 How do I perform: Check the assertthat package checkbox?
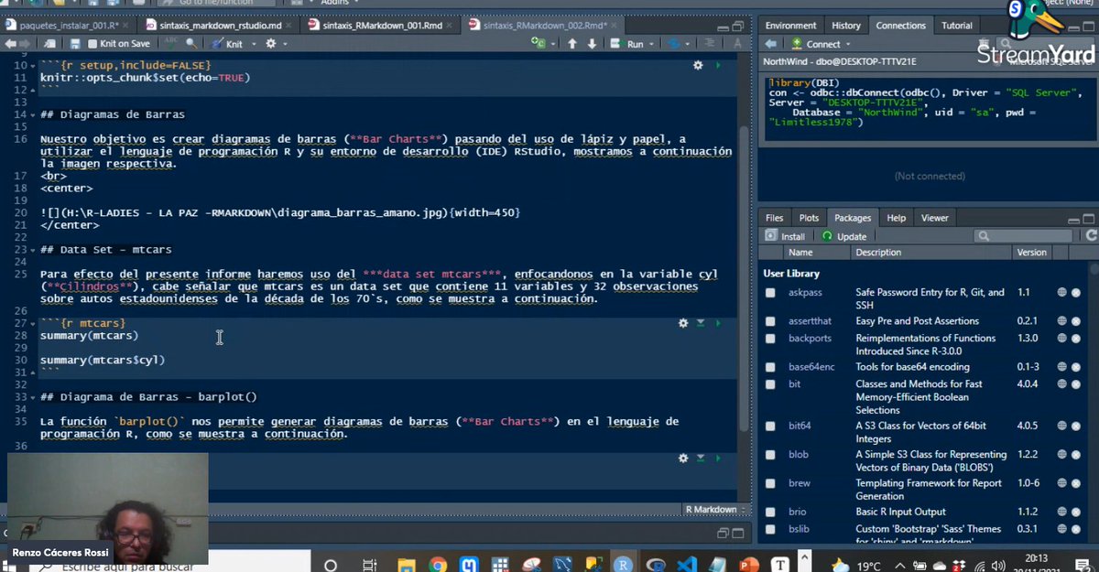coord(771,321)
